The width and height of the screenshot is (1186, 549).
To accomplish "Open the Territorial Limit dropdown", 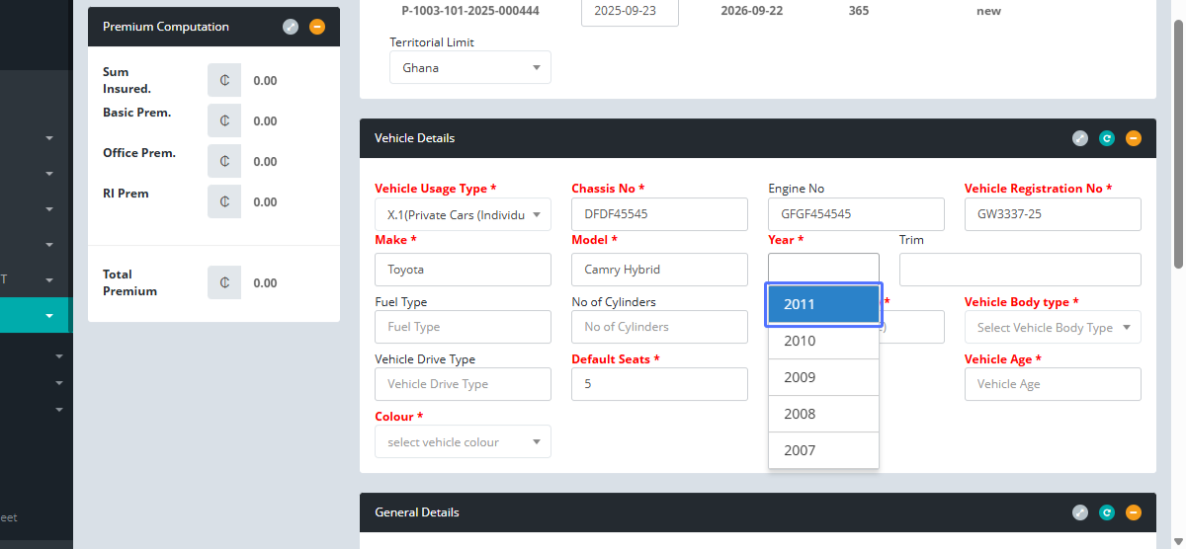I will pos(470,68).
